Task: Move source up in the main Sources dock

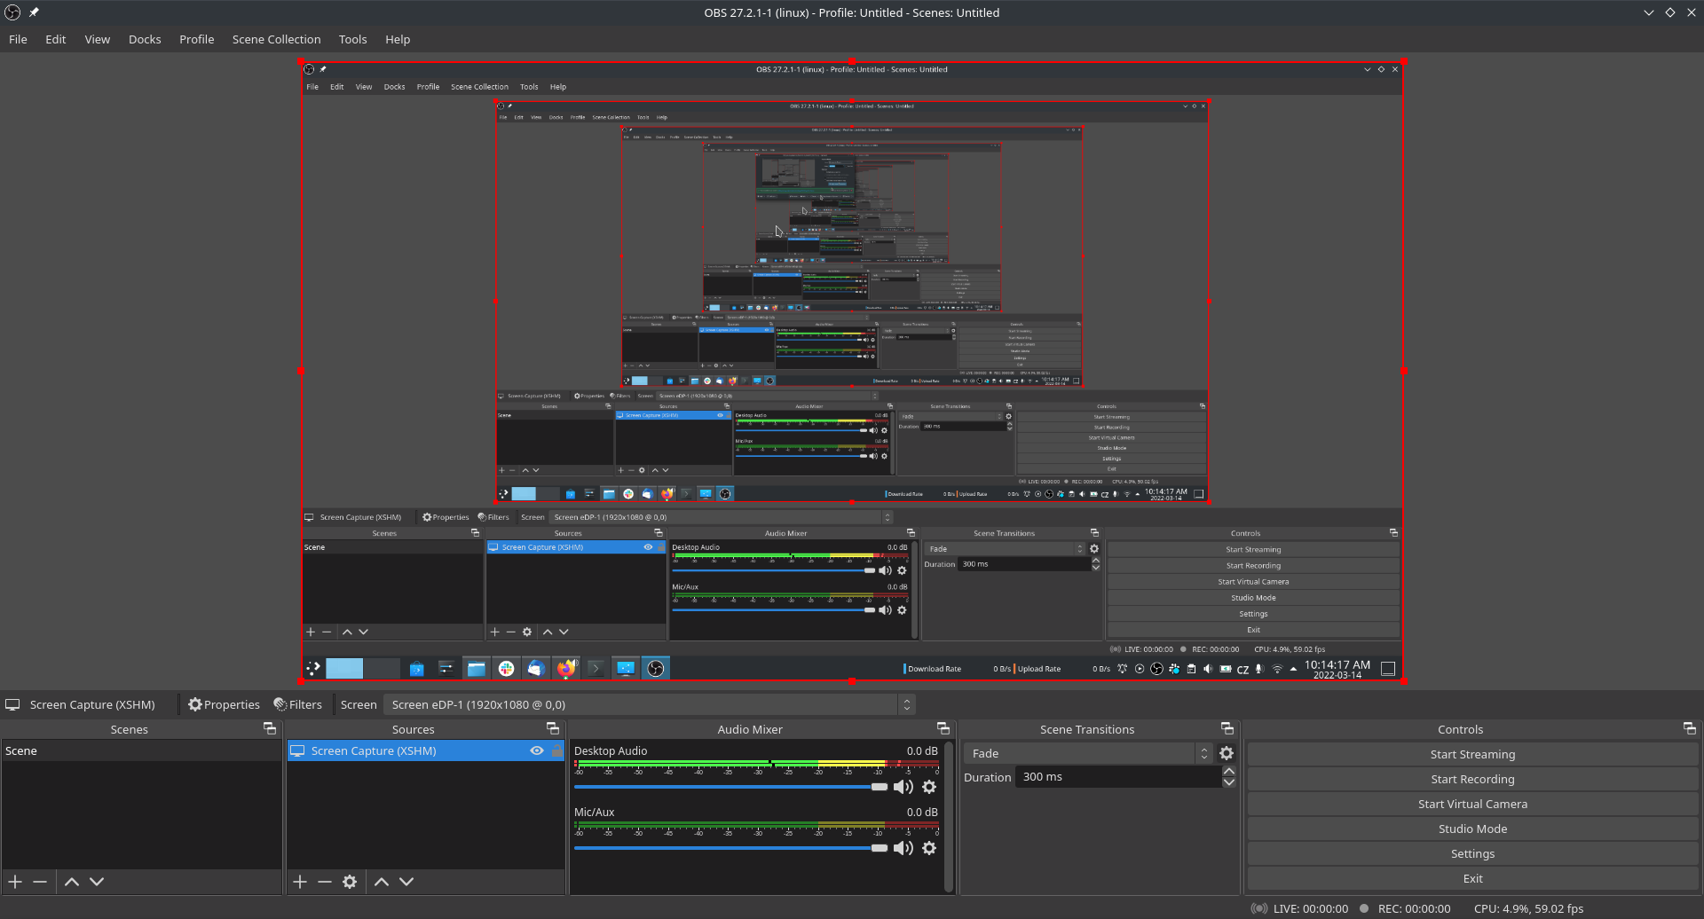Action: [x=382, y=882]
